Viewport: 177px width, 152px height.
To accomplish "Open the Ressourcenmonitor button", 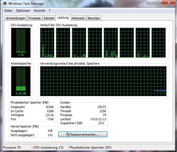I will coord(83,134).
